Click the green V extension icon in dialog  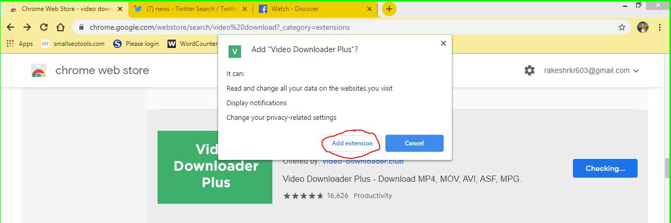coord(235,51)
